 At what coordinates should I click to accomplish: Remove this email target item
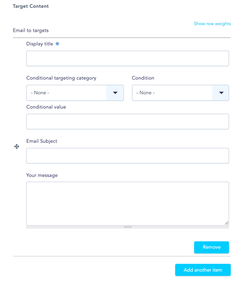point(211,247)
